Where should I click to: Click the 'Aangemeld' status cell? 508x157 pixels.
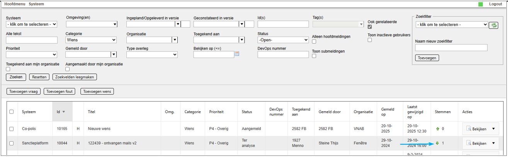(251, 129)
